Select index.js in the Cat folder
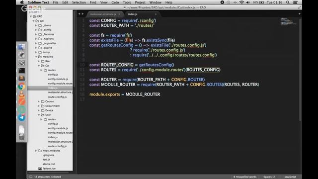This screenshot has width=318, height=179. [53, 88]
